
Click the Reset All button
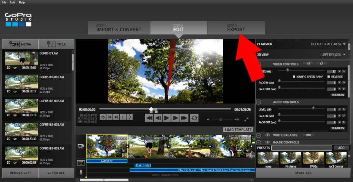point(303,173)
